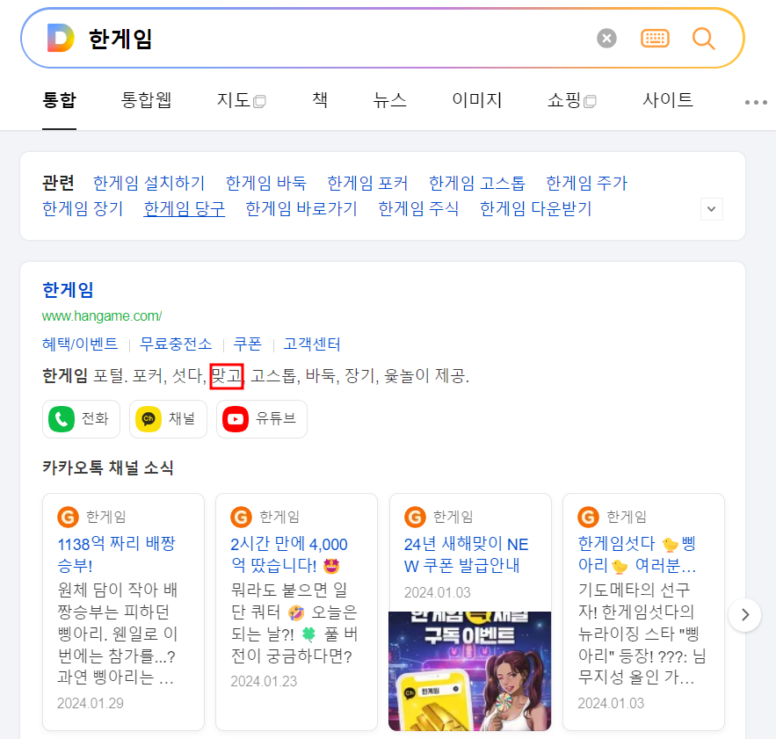Click related search 한게임 장기
This screenshot has height=739, width=776.
83,208
